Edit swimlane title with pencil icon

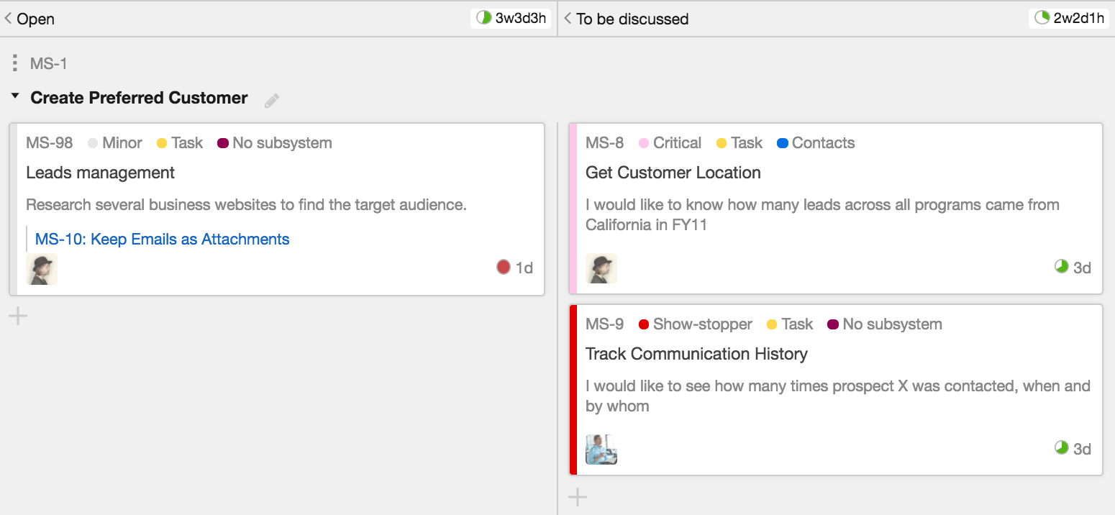[271, 101]
